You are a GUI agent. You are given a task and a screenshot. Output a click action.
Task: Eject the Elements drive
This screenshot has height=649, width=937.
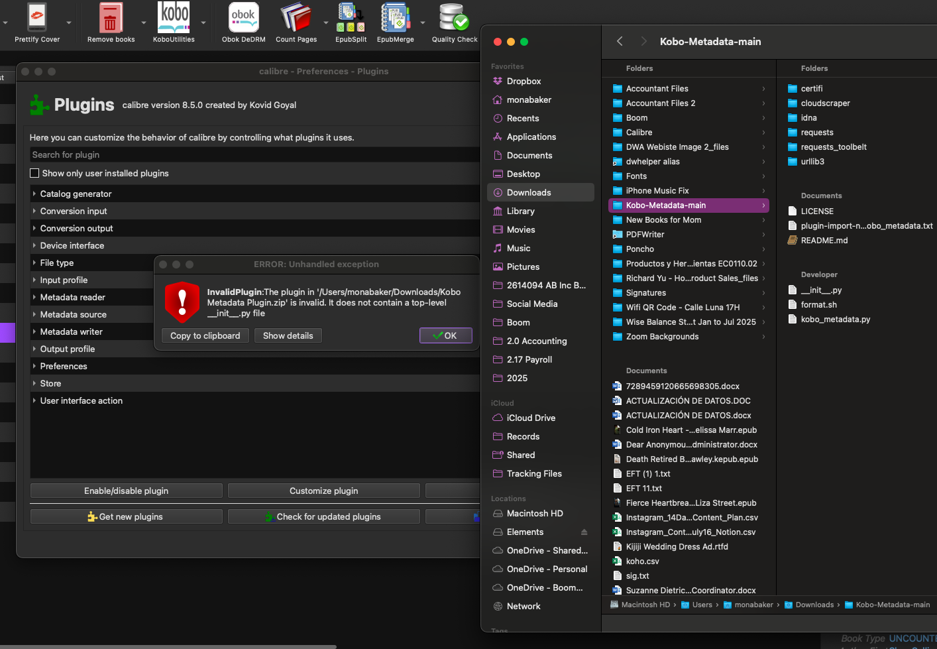pos(584,532)
